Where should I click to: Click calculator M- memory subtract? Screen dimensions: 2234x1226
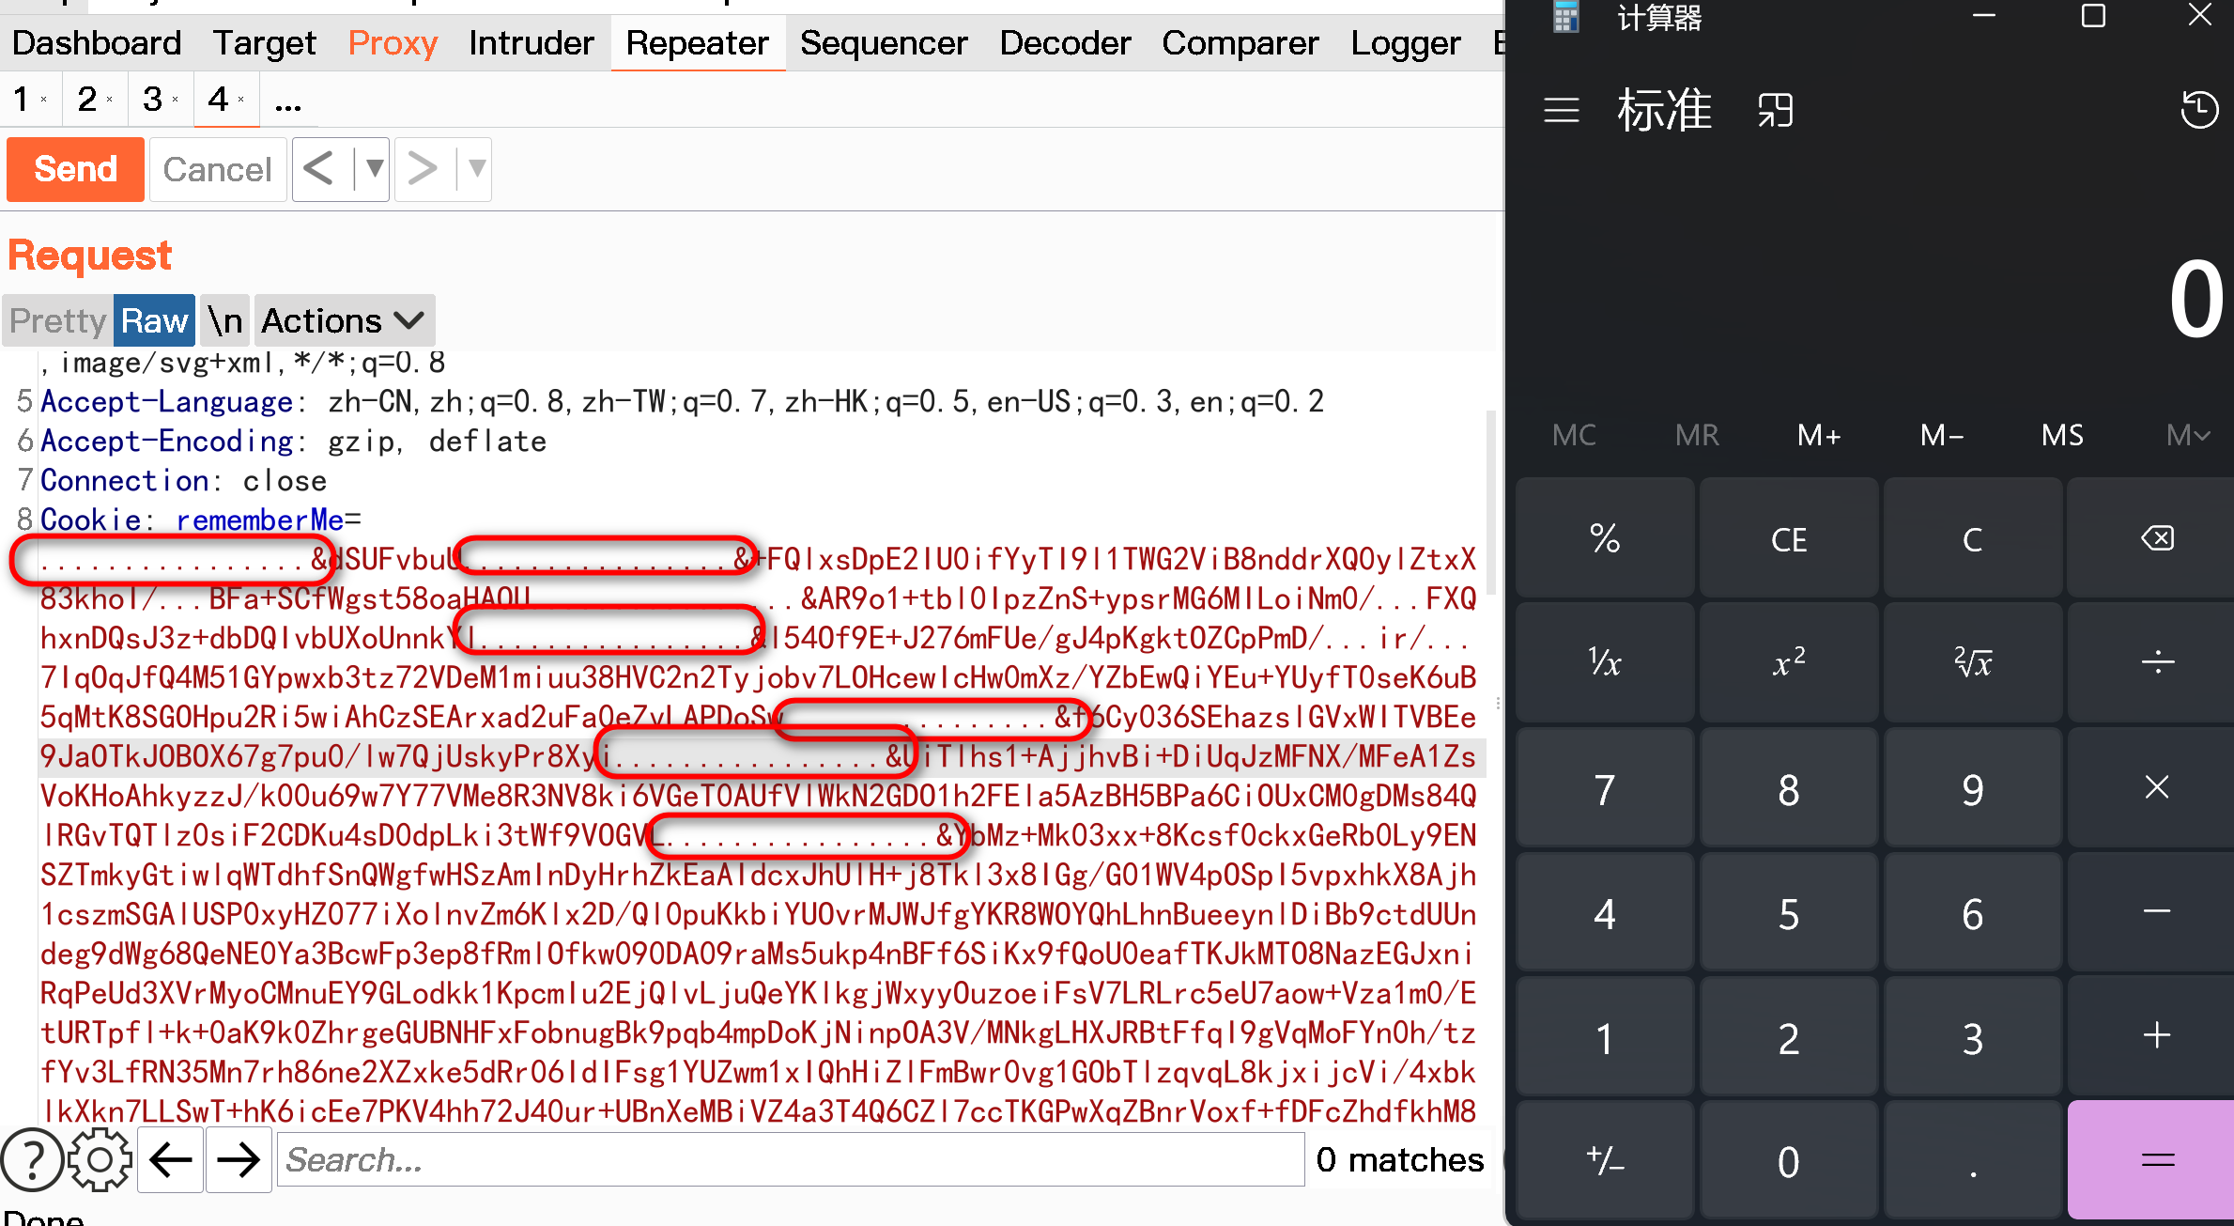point(1941,435)
